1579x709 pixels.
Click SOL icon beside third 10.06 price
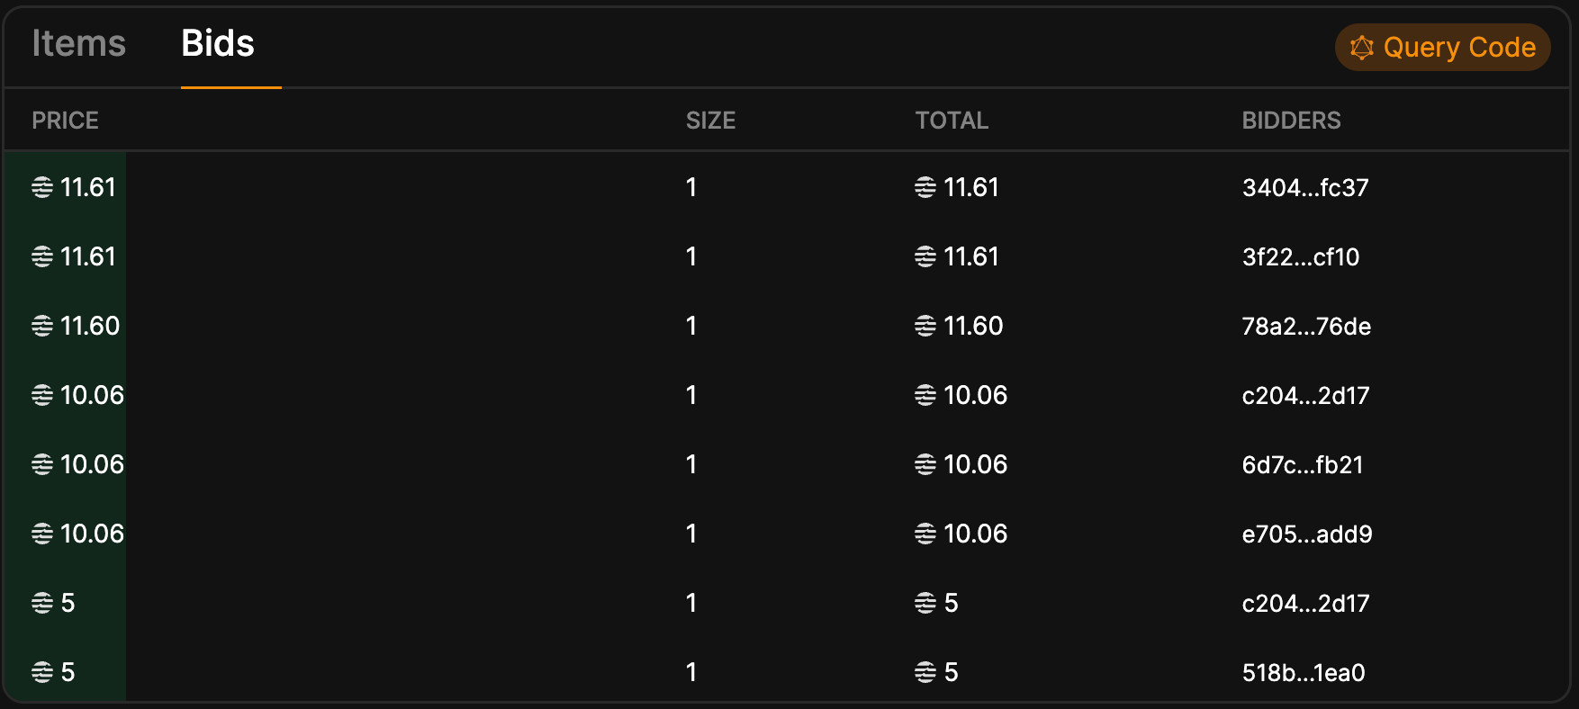coord(42,534)
